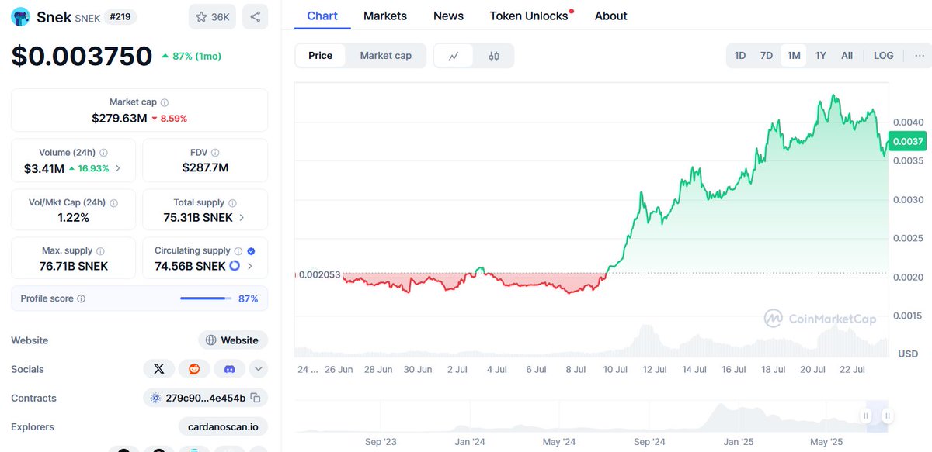Toggle LOG scale on chart
This screenshot has height=452, width=932.
coord(884,56)
